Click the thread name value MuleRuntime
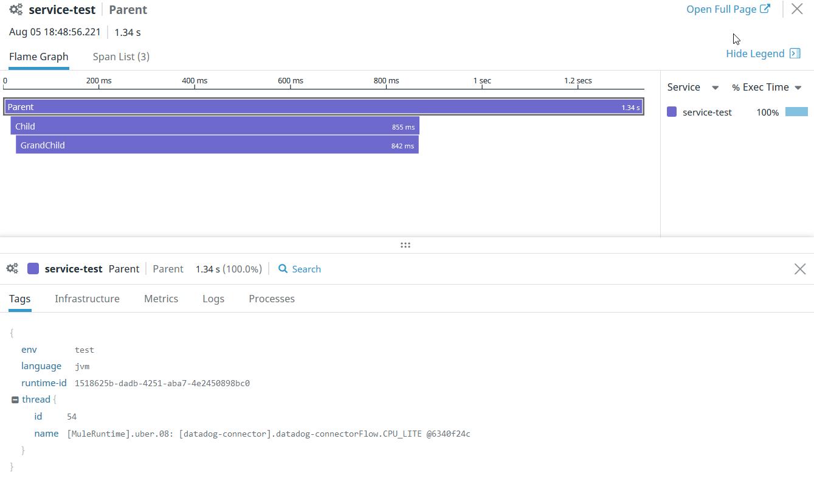 click(269, 434)
